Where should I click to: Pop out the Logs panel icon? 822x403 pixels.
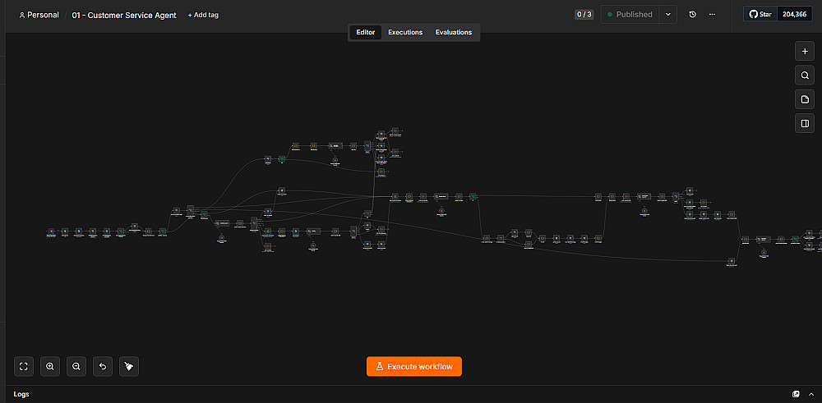pyautogui.click(x=797, y=394)
